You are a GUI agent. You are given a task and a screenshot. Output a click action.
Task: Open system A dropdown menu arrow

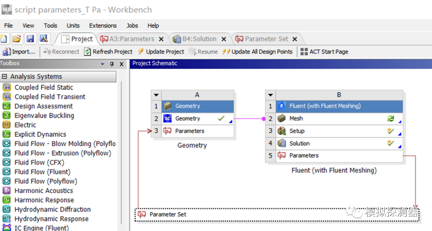(156, 95)
